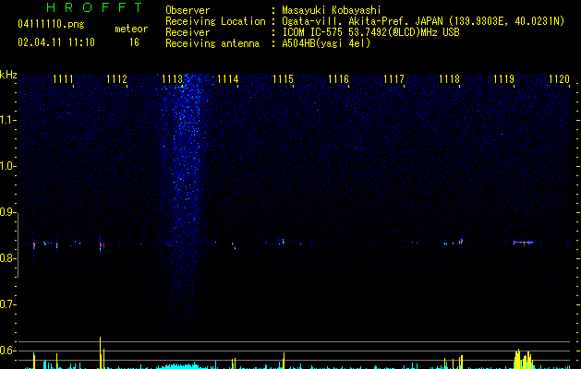This screenshot has width=581, height=369.
Task: Click the 0.7 frequency axis label
Action: tap(7, 304)
